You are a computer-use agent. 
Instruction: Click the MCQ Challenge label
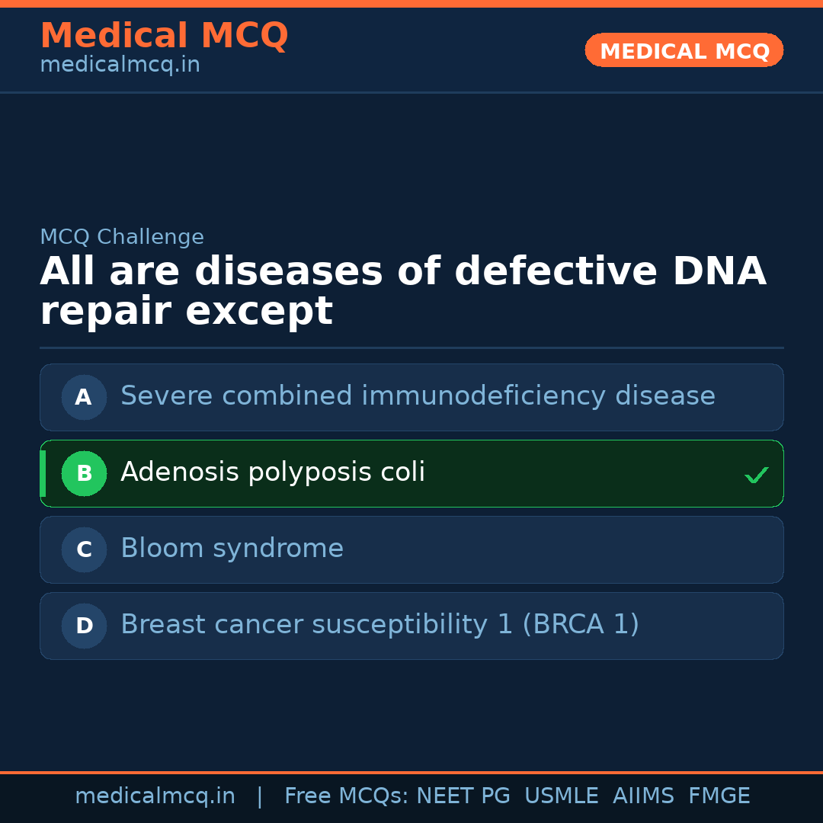122,237
